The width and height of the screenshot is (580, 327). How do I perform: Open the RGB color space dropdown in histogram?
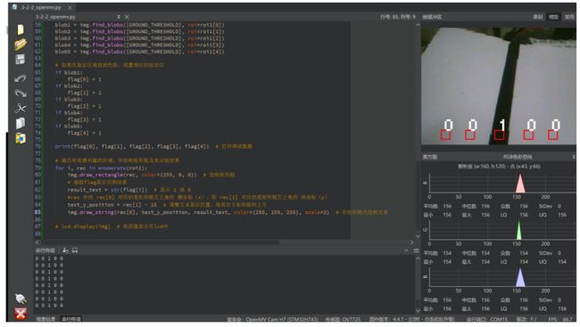[518, 157]
